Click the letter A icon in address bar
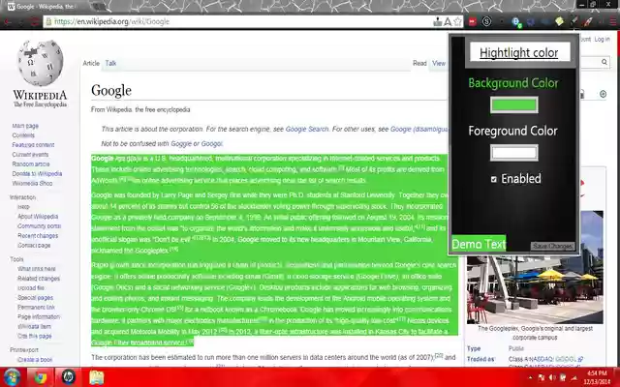This screenshot has height=387, width=620. click(448, 21)
